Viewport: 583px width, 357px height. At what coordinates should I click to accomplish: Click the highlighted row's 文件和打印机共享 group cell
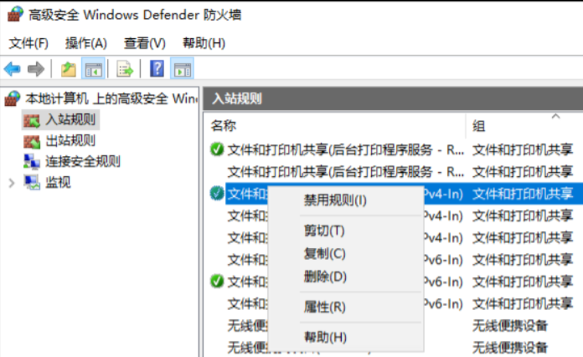coord(523,194)
